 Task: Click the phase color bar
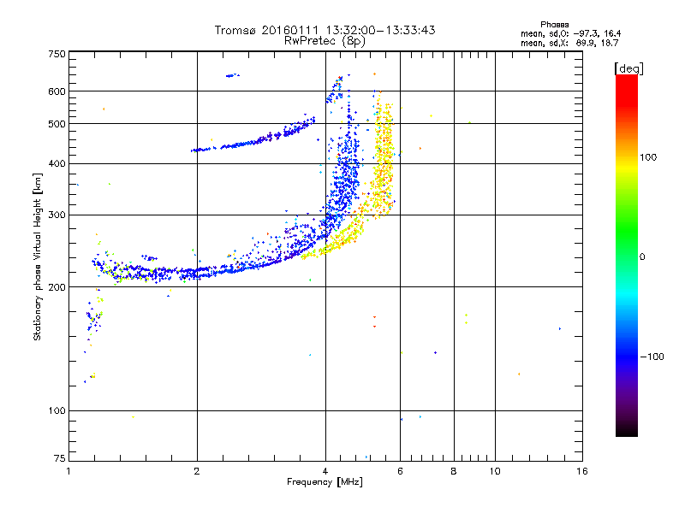pos(627,255)
